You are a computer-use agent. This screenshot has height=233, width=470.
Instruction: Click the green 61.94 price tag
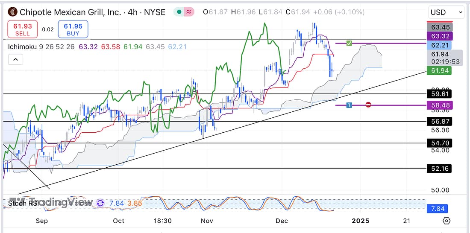439,70
